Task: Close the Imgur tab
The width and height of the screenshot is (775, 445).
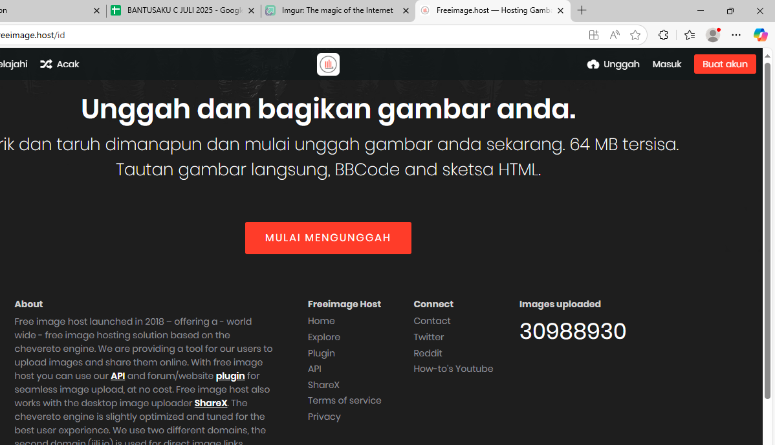Action: (406, 10)
